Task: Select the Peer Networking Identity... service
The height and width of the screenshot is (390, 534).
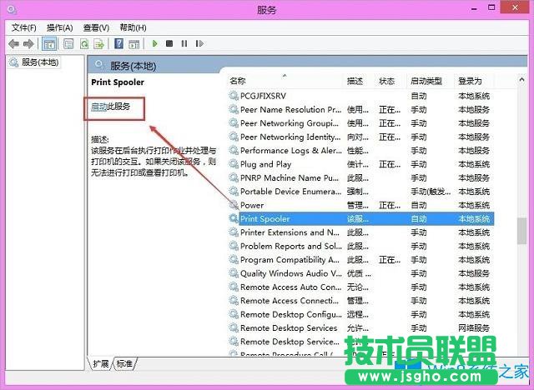Action: tap(361, 137)
